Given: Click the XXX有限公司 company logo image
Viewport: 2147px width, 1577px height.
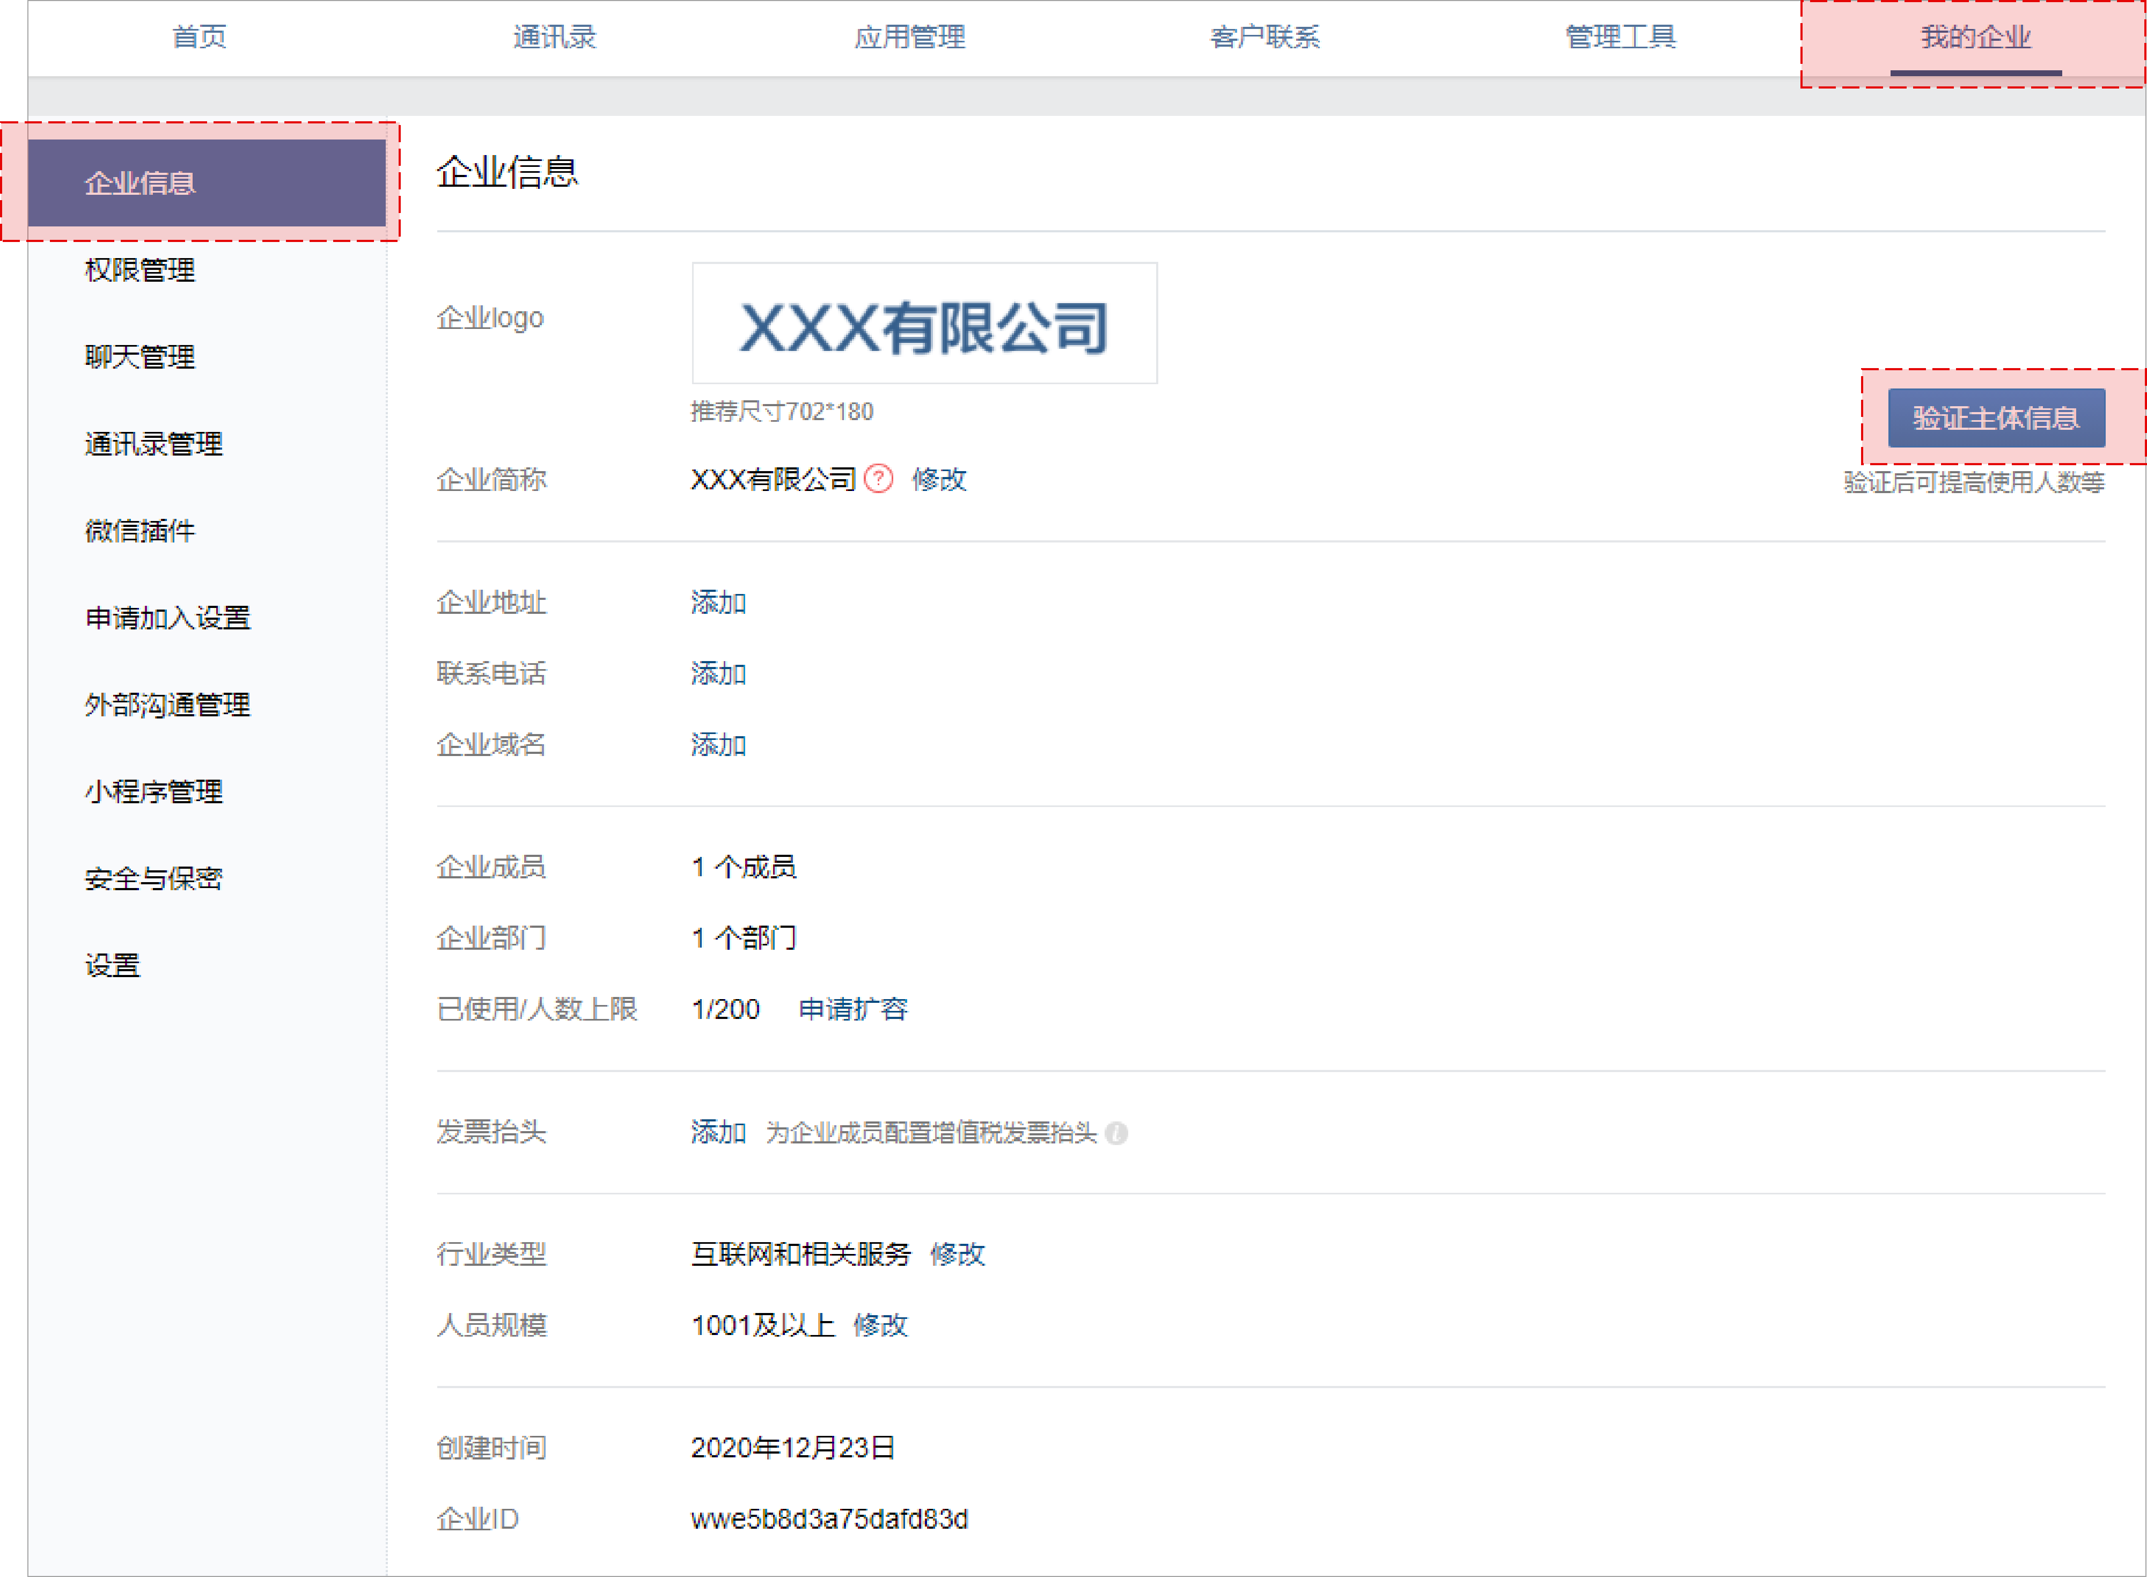Looking at the screenshot, I should click(x=924, y=324).
